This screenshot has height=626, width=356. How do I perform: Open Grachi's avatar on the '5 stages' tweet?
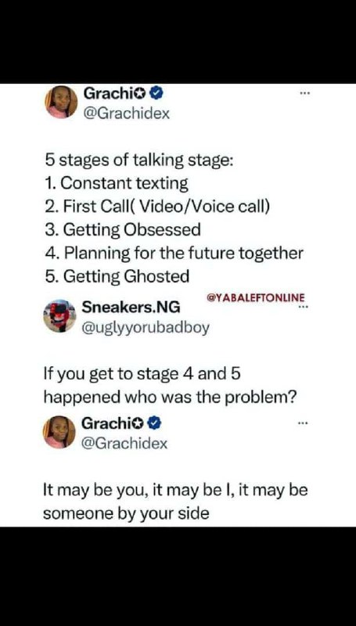tap(61, 103)
